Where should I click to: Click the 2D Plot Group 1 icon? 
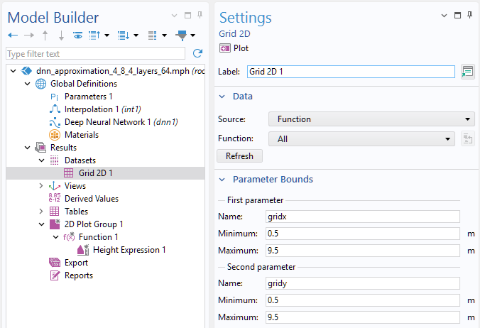point(55,224)
